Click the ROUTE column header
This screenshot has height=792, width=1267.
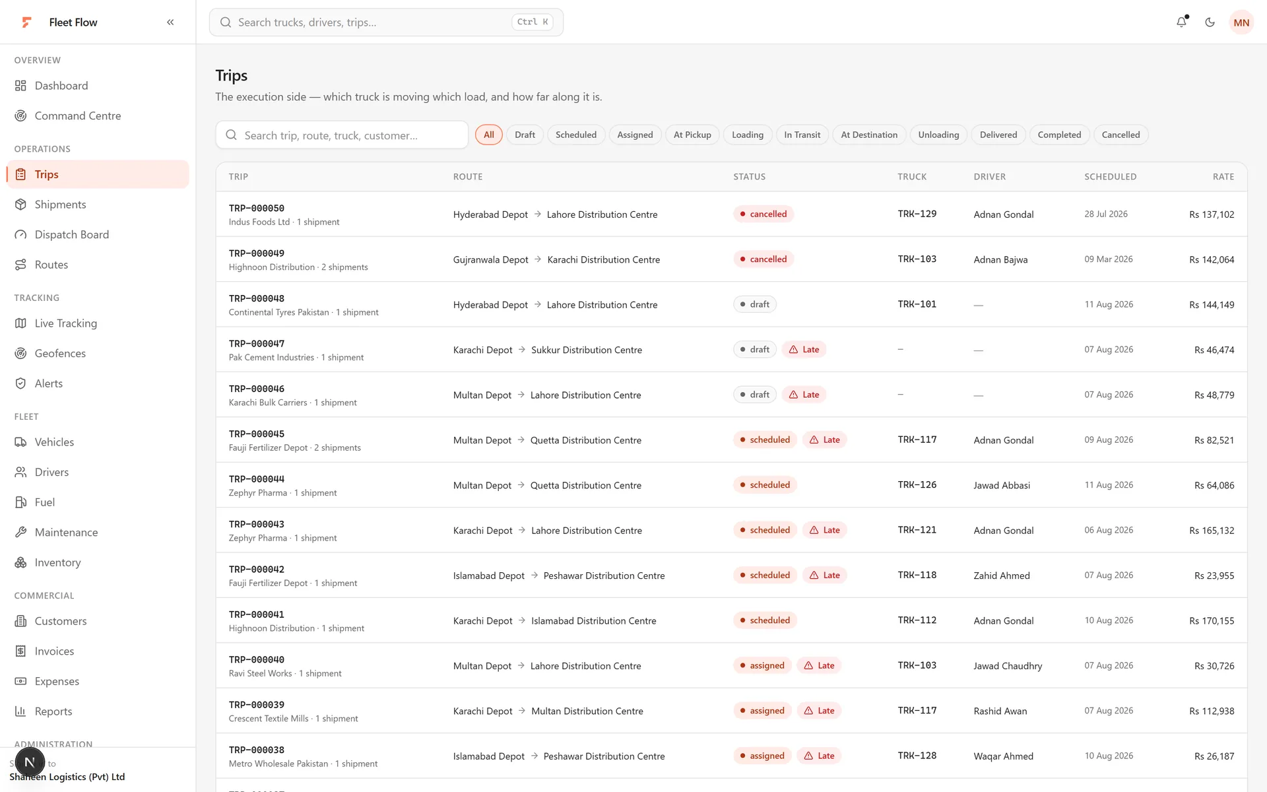468,177
